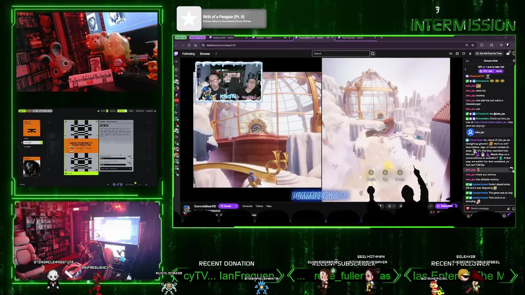This screenshot has width=525, height=295.
Task: Collapse the Stream Chat panel arrow
Action: [467, 61]
